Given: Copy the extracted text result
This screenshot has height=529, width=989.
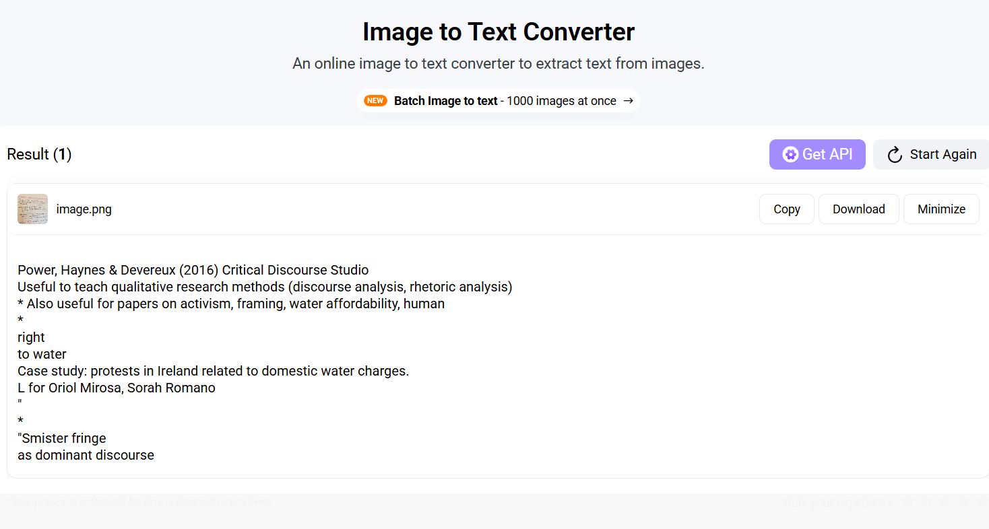Looking at the screenshot, I should [x=787, y=209].
